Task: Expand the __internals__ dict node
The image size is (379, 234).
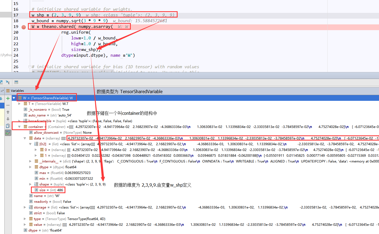Action: point(30,161)
